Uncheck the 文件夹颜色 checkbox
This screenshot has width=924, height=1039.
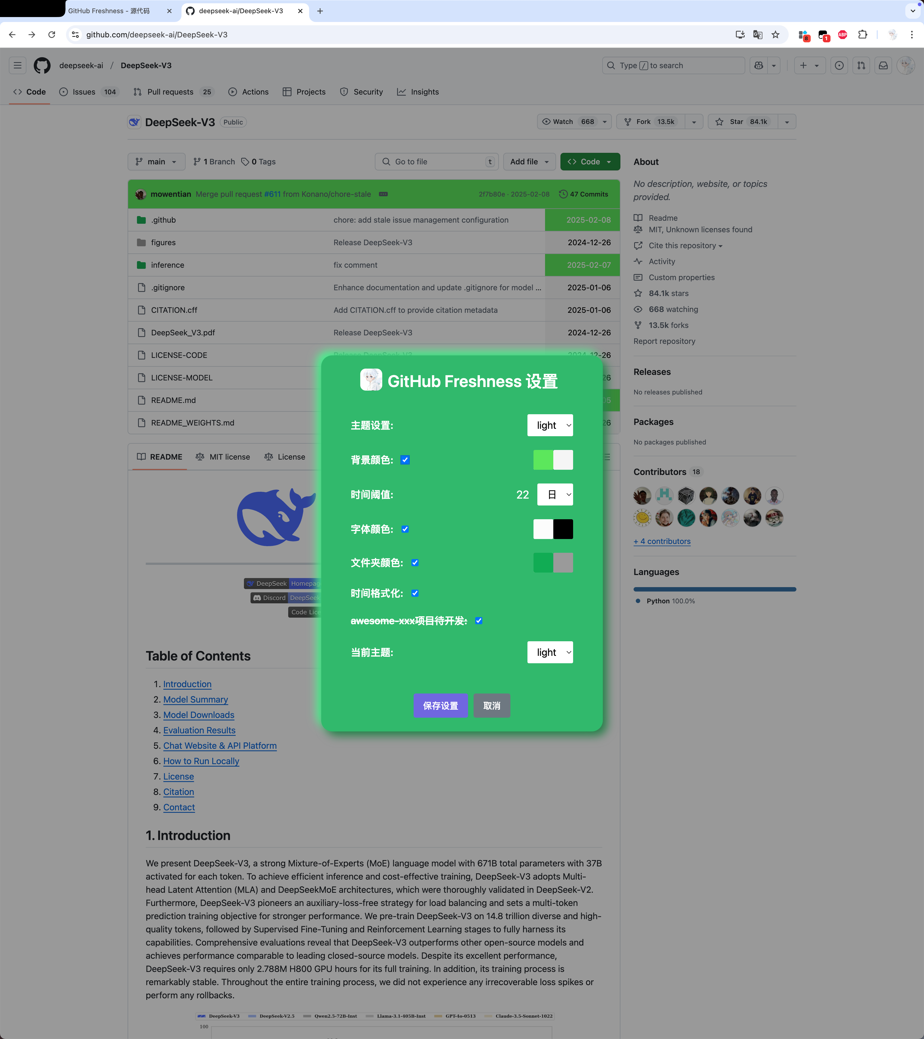click(x=415, y=563)
